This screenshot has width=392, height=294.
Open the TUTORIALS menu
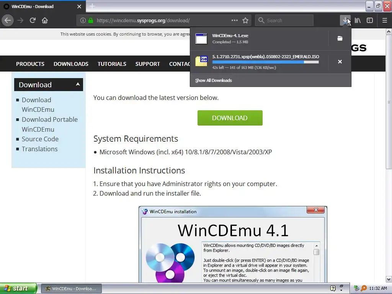112,64
